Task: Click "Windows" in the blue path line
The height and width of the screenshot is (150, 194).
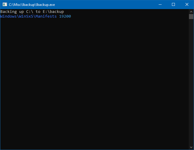Action: click(9, 16)
